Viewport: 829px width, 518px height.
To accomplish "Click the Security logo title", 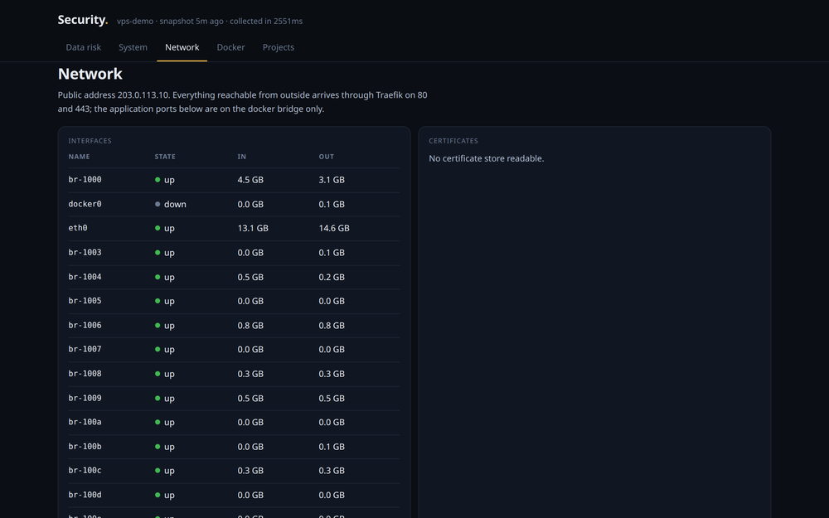I will point(82,20).
